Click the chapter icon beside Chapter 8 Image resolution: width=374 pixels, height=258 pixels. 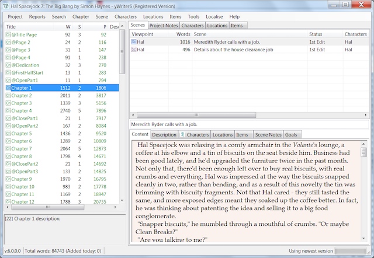tap(8, 156)
